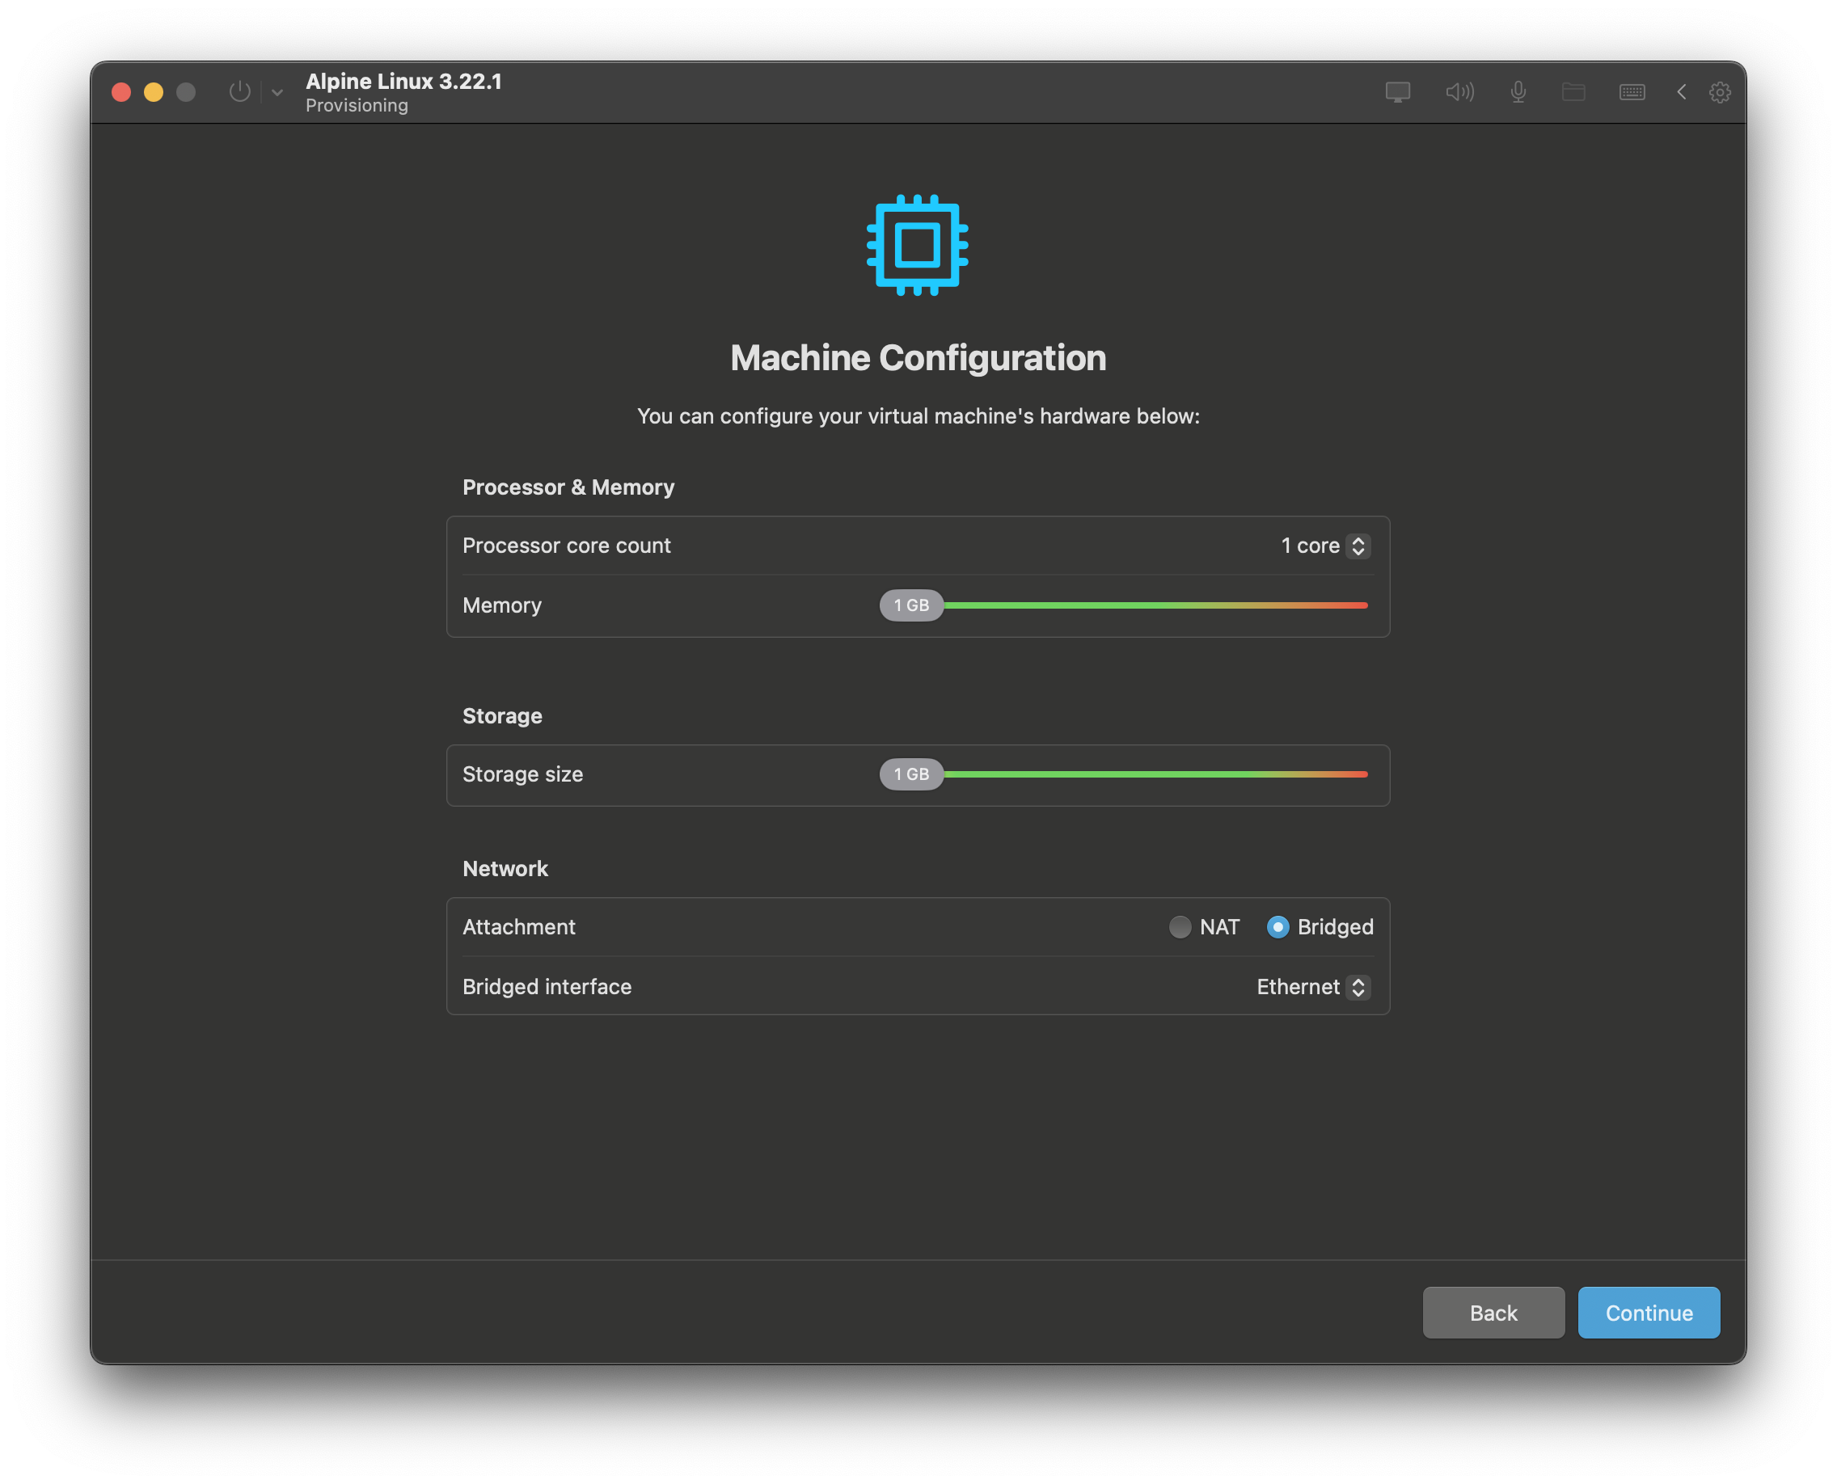The width and height of the screenshot is (1837, 1484).
Task: Click the microphone toolbar icon
Action: point(1518,91)
